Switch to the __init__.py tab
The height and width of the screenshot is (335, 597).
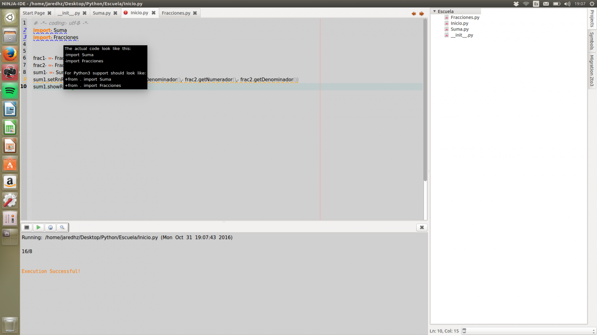pyautogui.click(x=69, y=13)
